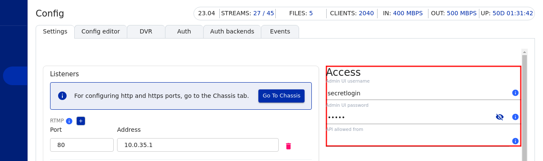This screenshot has width=543, height=161.
Task: Focus the Admin UI username field
Action: click(418, 93)
